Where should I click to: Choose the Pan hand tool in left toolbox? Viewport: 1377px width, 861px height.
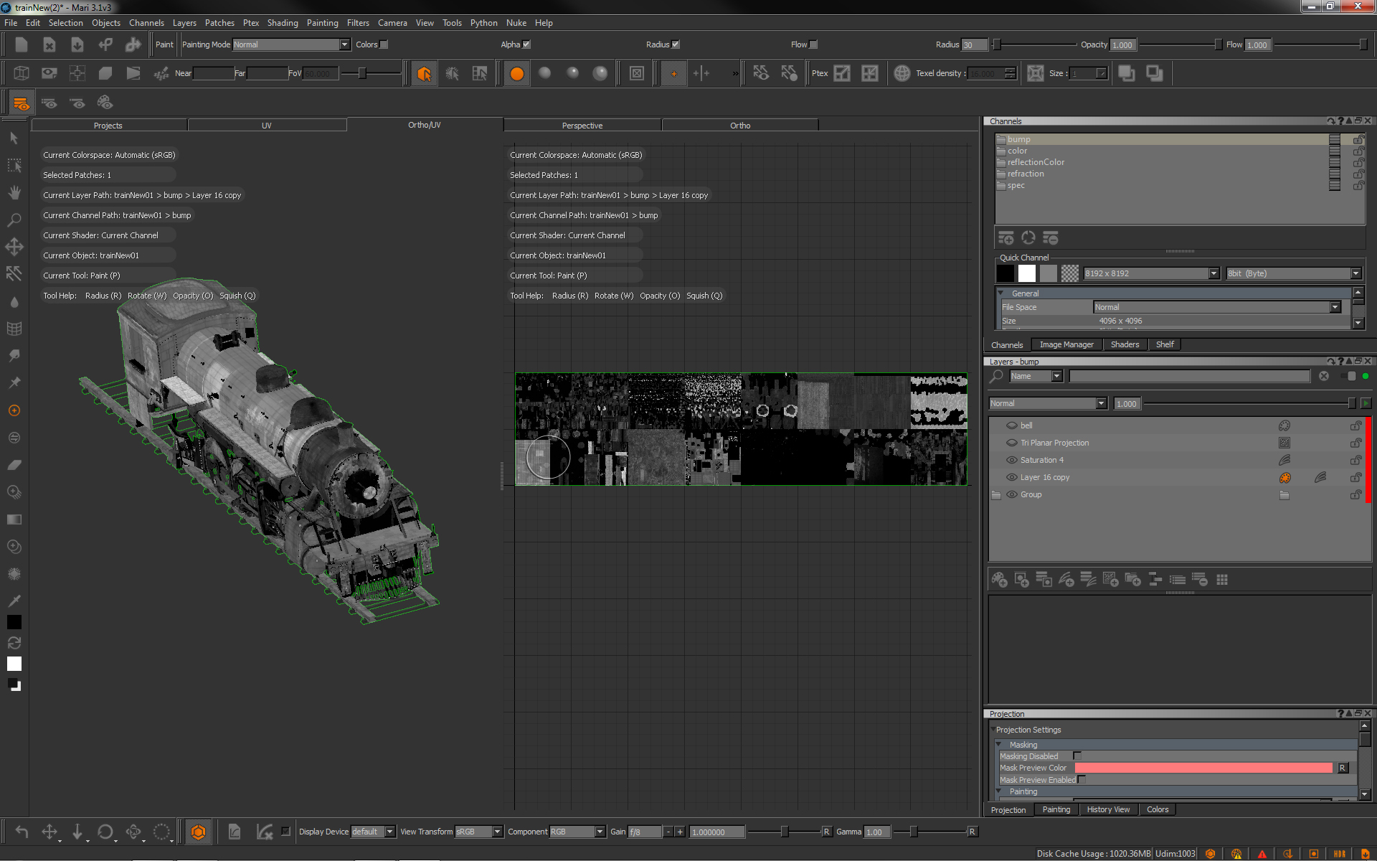click(14, 192)
